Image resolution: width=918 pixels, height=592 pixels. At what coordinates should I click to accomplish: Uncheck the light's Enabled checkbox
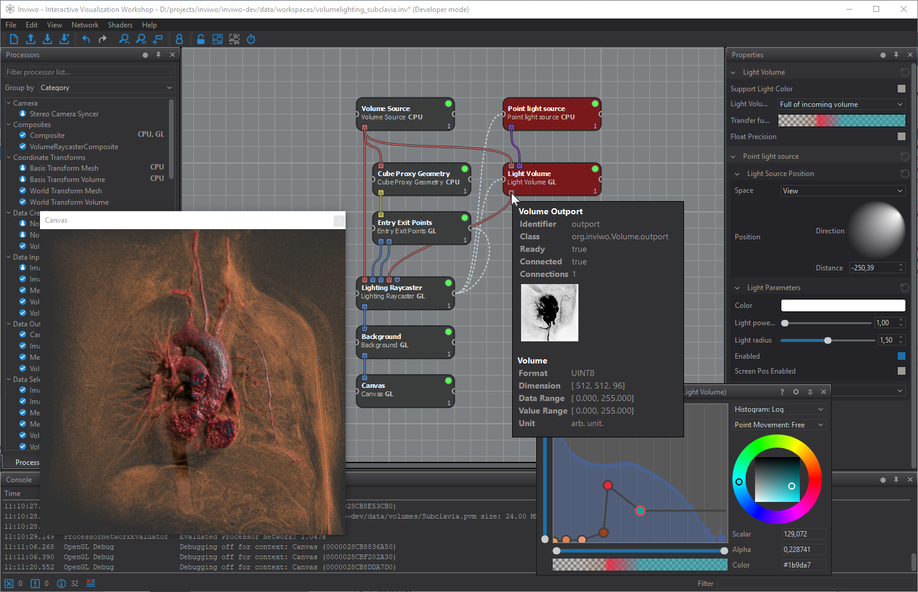[x=901, y=356]
